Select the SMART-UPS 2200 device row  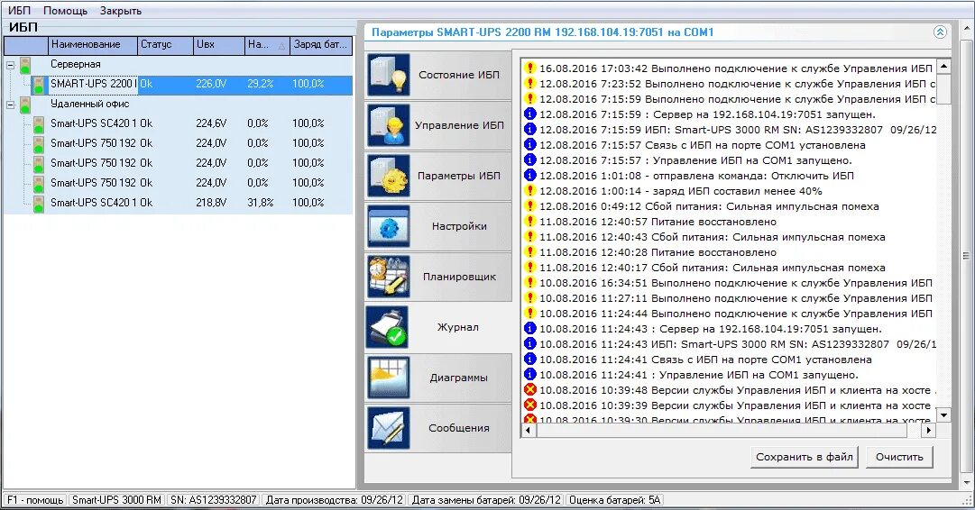click(x=193, y=85)
